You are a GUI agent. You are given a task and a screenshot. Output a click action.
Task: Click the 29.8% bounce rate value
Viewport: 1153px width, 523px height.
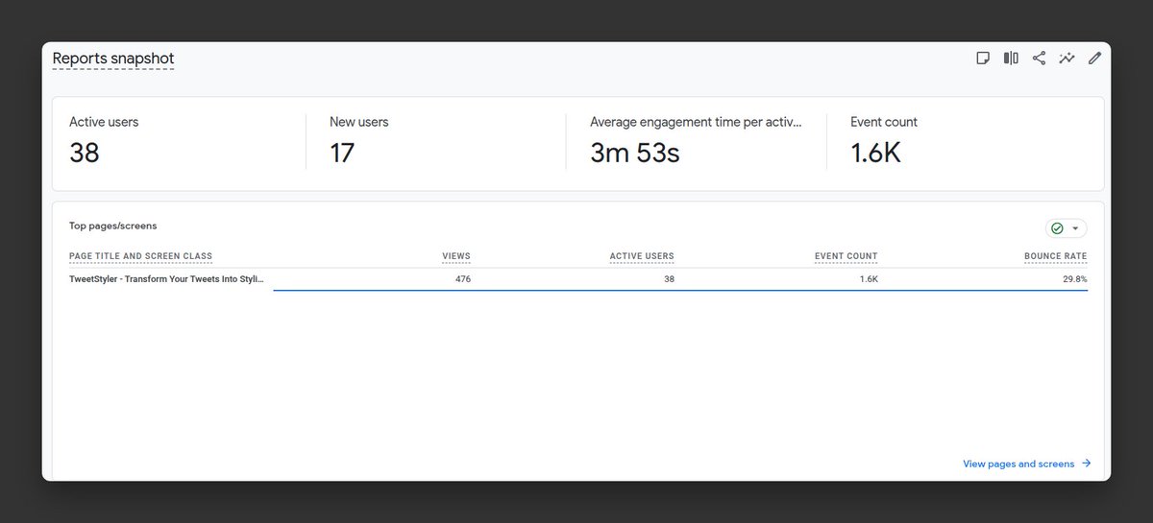coord(1075,279)
